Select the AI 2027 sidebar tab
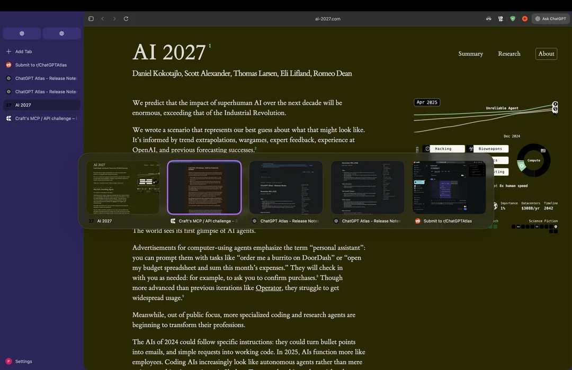The image size is (572, 370). [x=42, y=105]
